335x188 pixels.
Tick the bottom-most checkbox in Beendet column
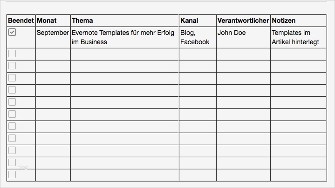[x=12, y=175]
